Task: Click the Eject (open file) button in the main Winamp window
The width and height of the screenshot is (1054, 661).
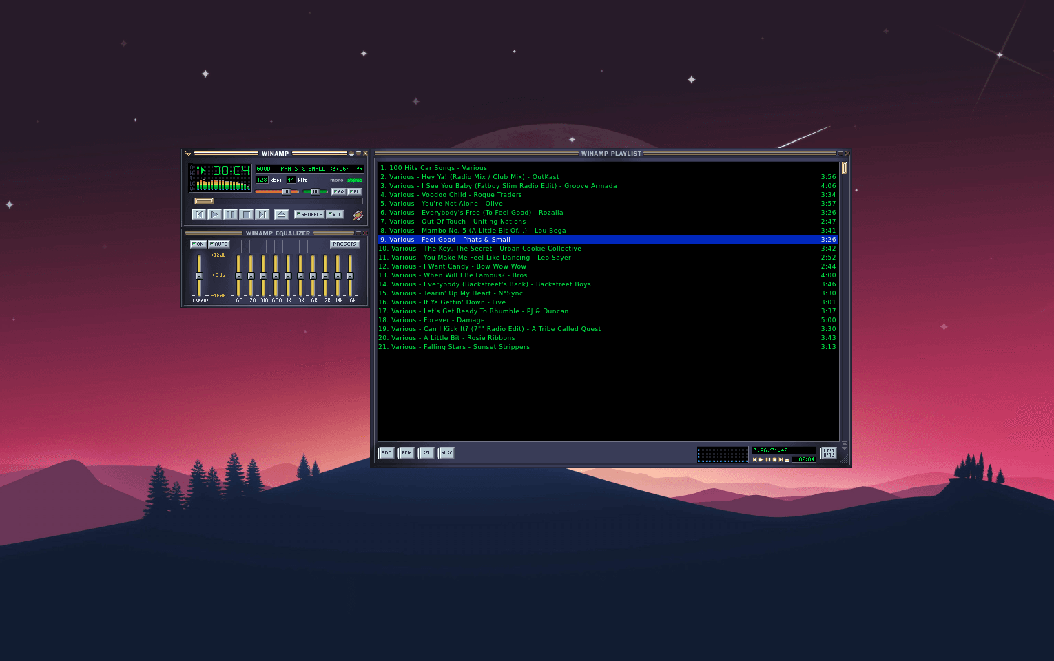Action: 282,214
